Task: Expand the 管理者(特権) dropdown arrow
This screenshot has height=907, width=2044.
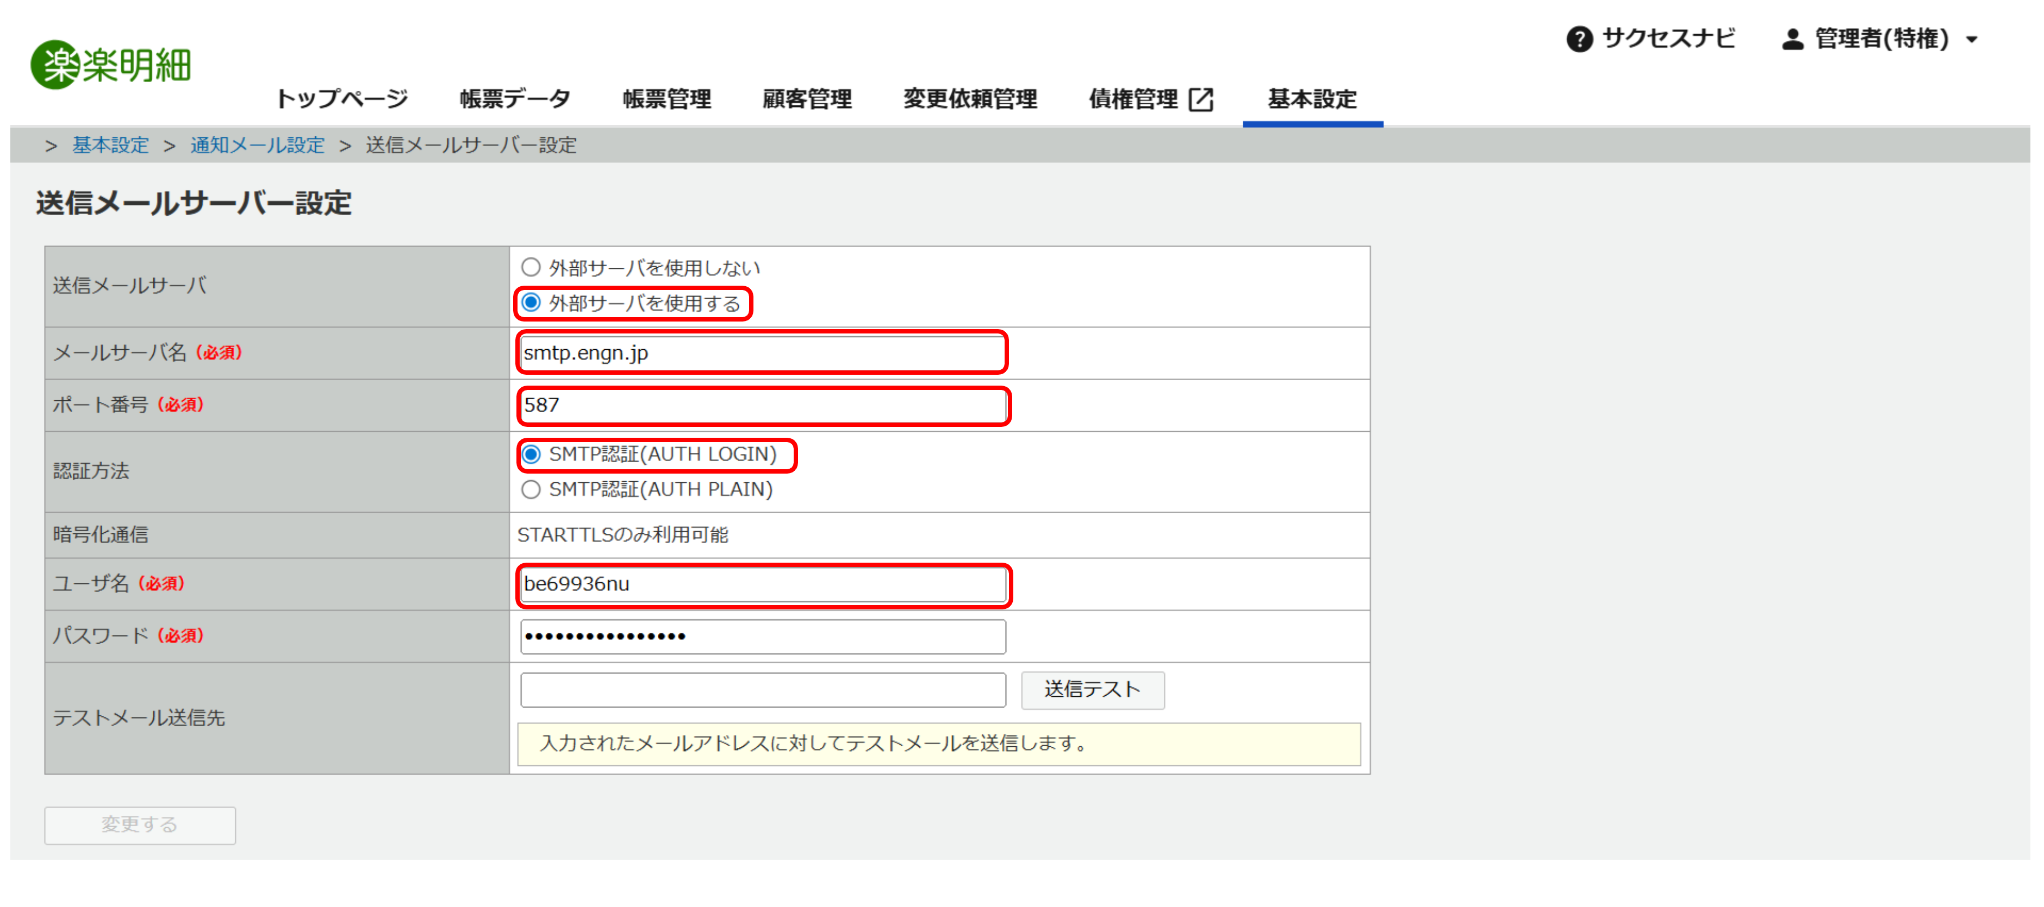Action: [1972, 40]
